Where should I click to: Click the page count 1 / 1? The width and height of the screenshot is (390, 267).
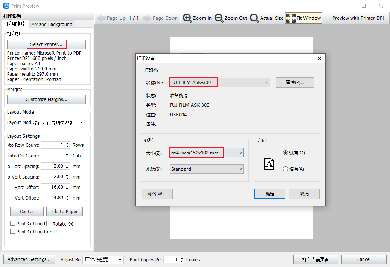click(x=134, y=18)
